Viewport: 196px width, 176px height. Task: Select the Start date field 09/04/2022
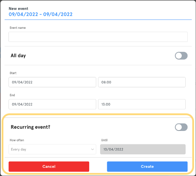[52, 82]
